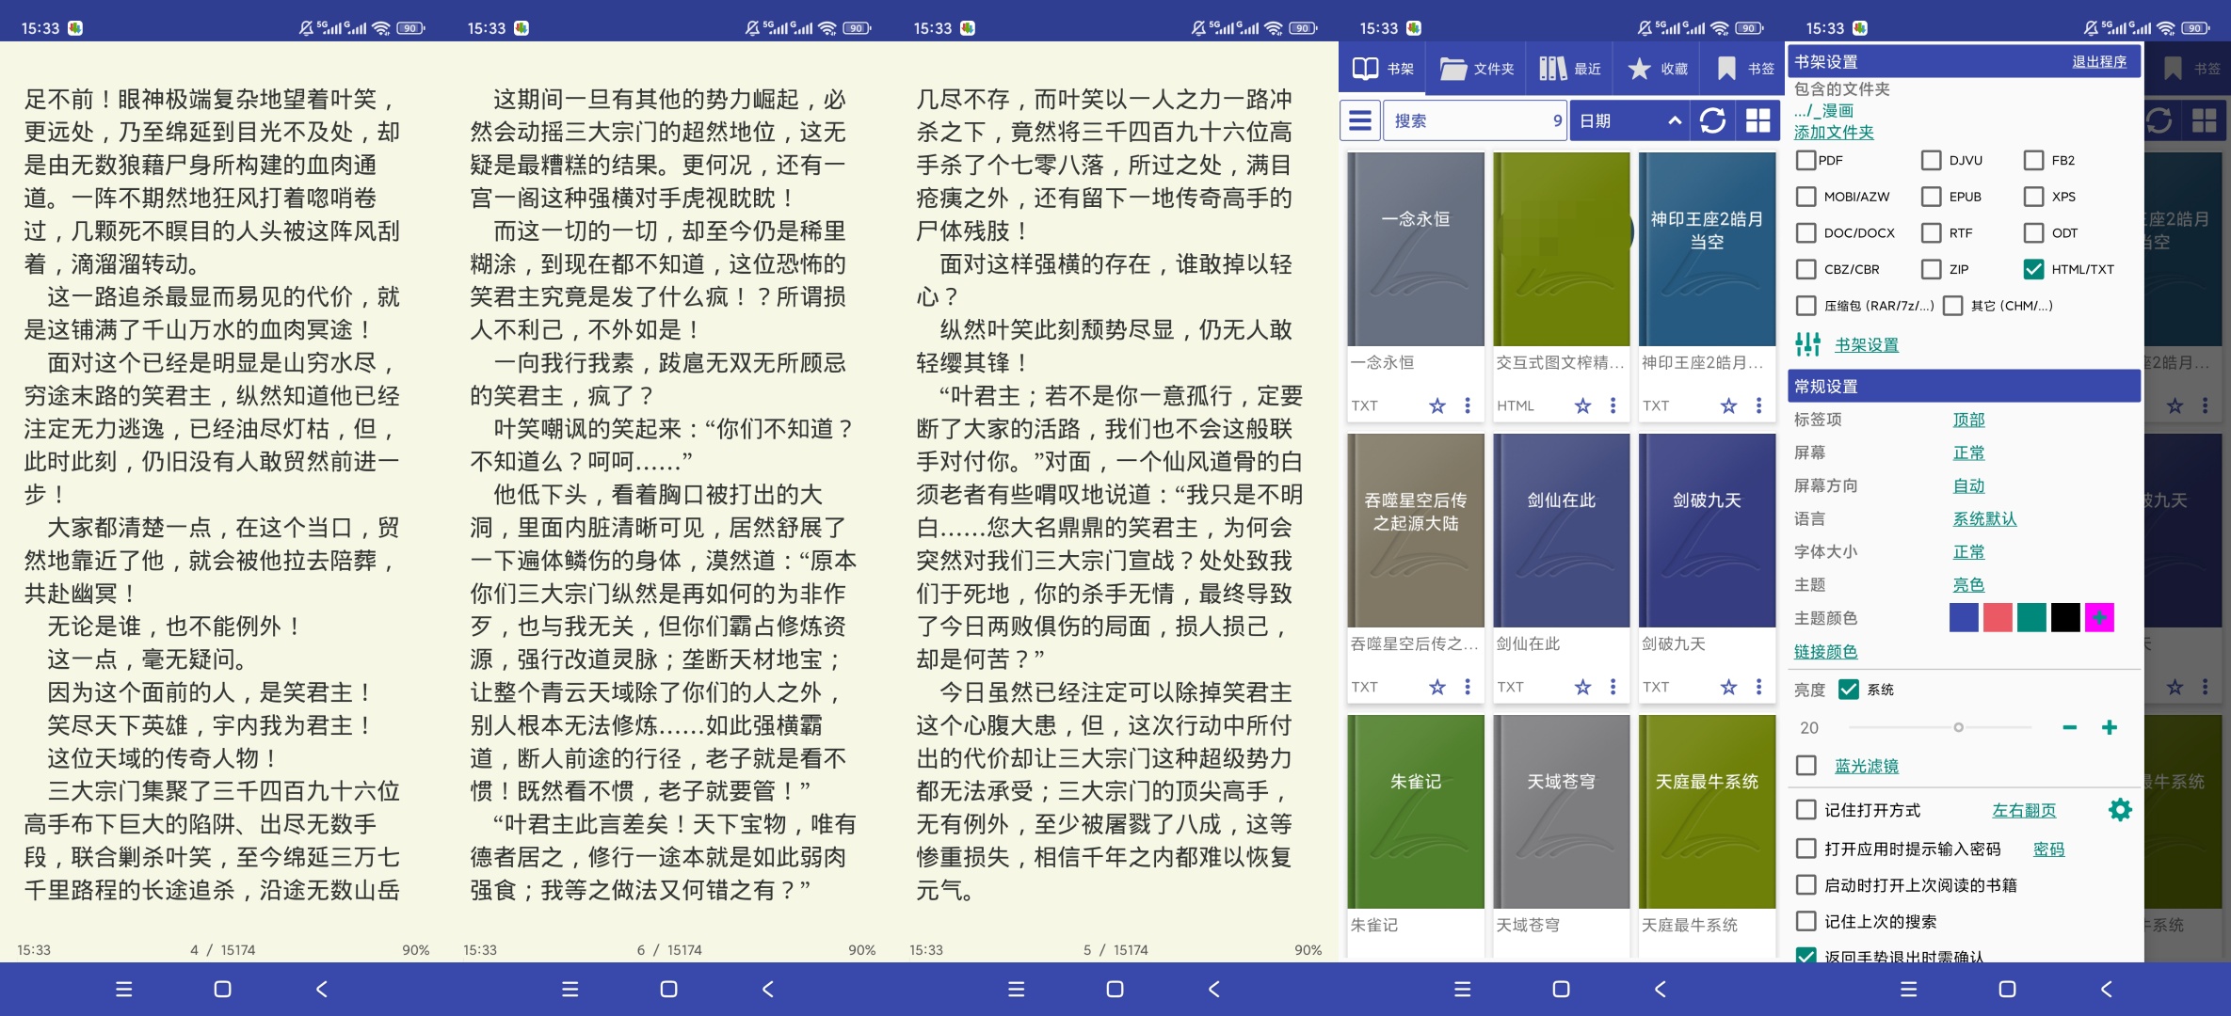Image resolution: width=2231 pixels, height=1016 pixels.
Task: Pick the black theme color swatch
Action: (x=2065, y=617)
